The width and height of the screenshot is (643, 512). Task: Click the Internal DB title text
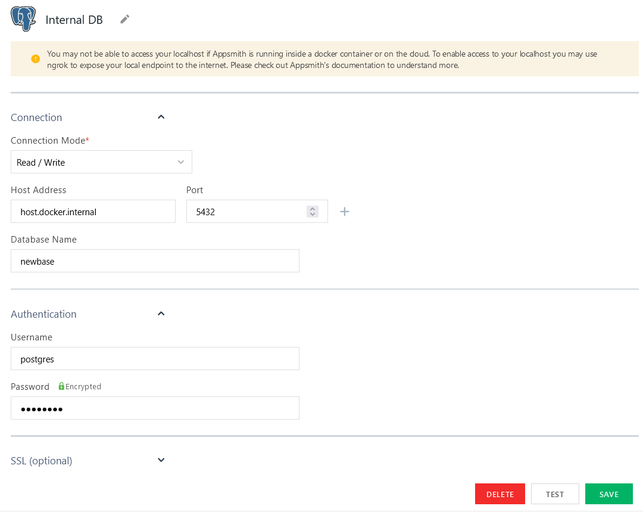74,19
